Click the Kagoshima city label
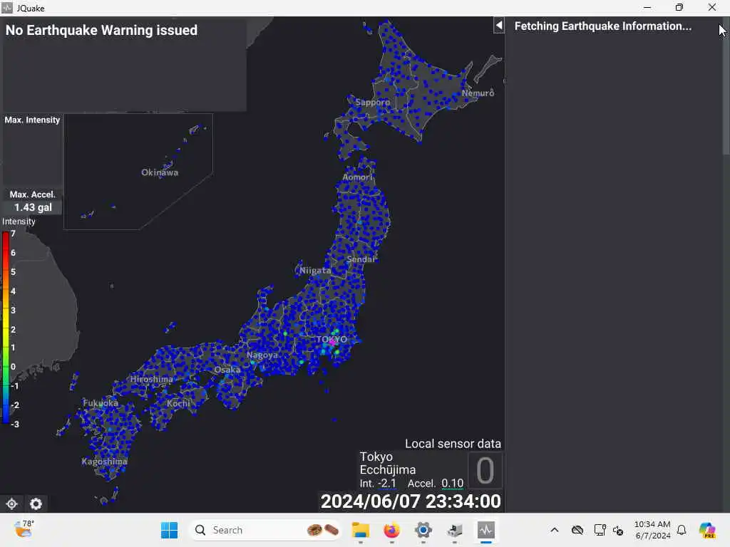This screenshot has height=547, width=730. (x=104, y=462)
